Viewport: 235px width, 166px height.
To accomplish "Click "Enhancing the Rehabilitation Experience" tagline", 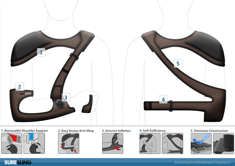I will [x=202, y=162].
